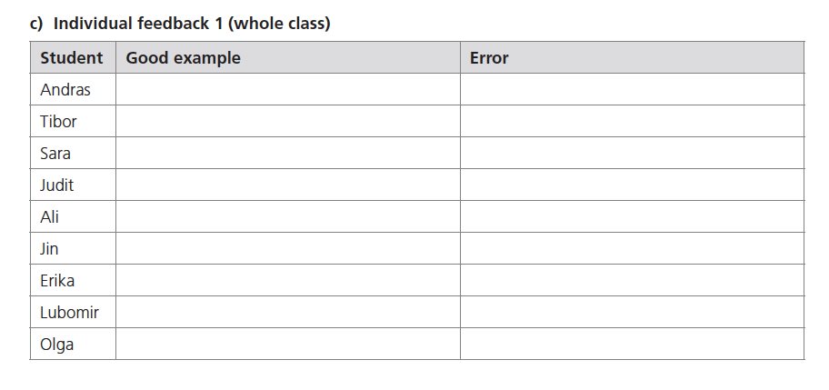Select the name 'Jin' in the table

(x=49, y=249)
